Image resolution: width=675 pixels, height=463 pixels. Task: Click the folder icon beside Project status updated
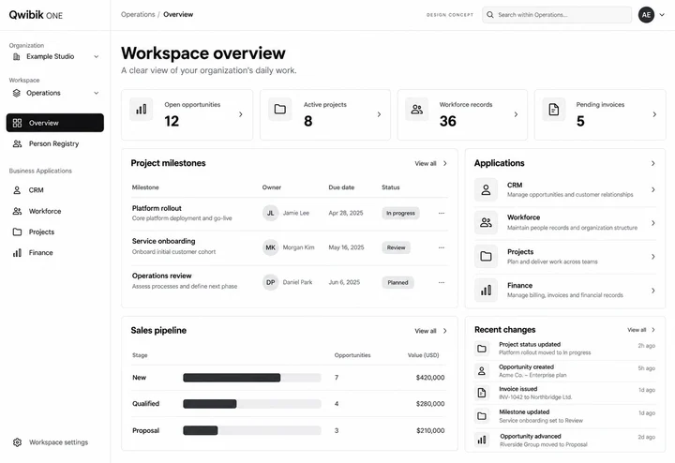(482, 348)
